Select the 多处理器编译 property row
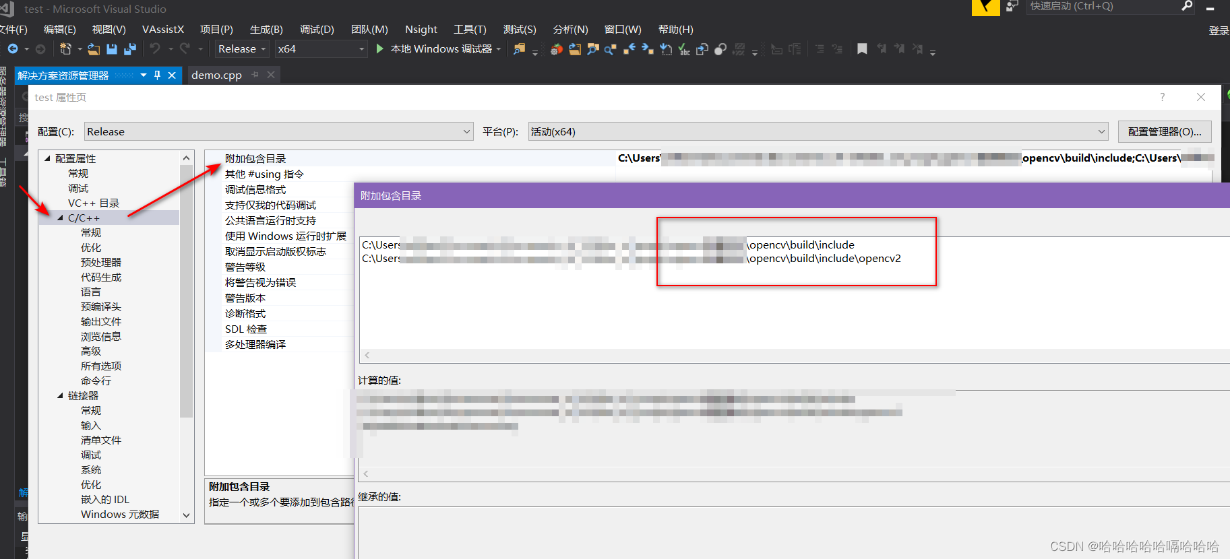The width and height of the screenshot is (1230, 559). tap(280, 344)
